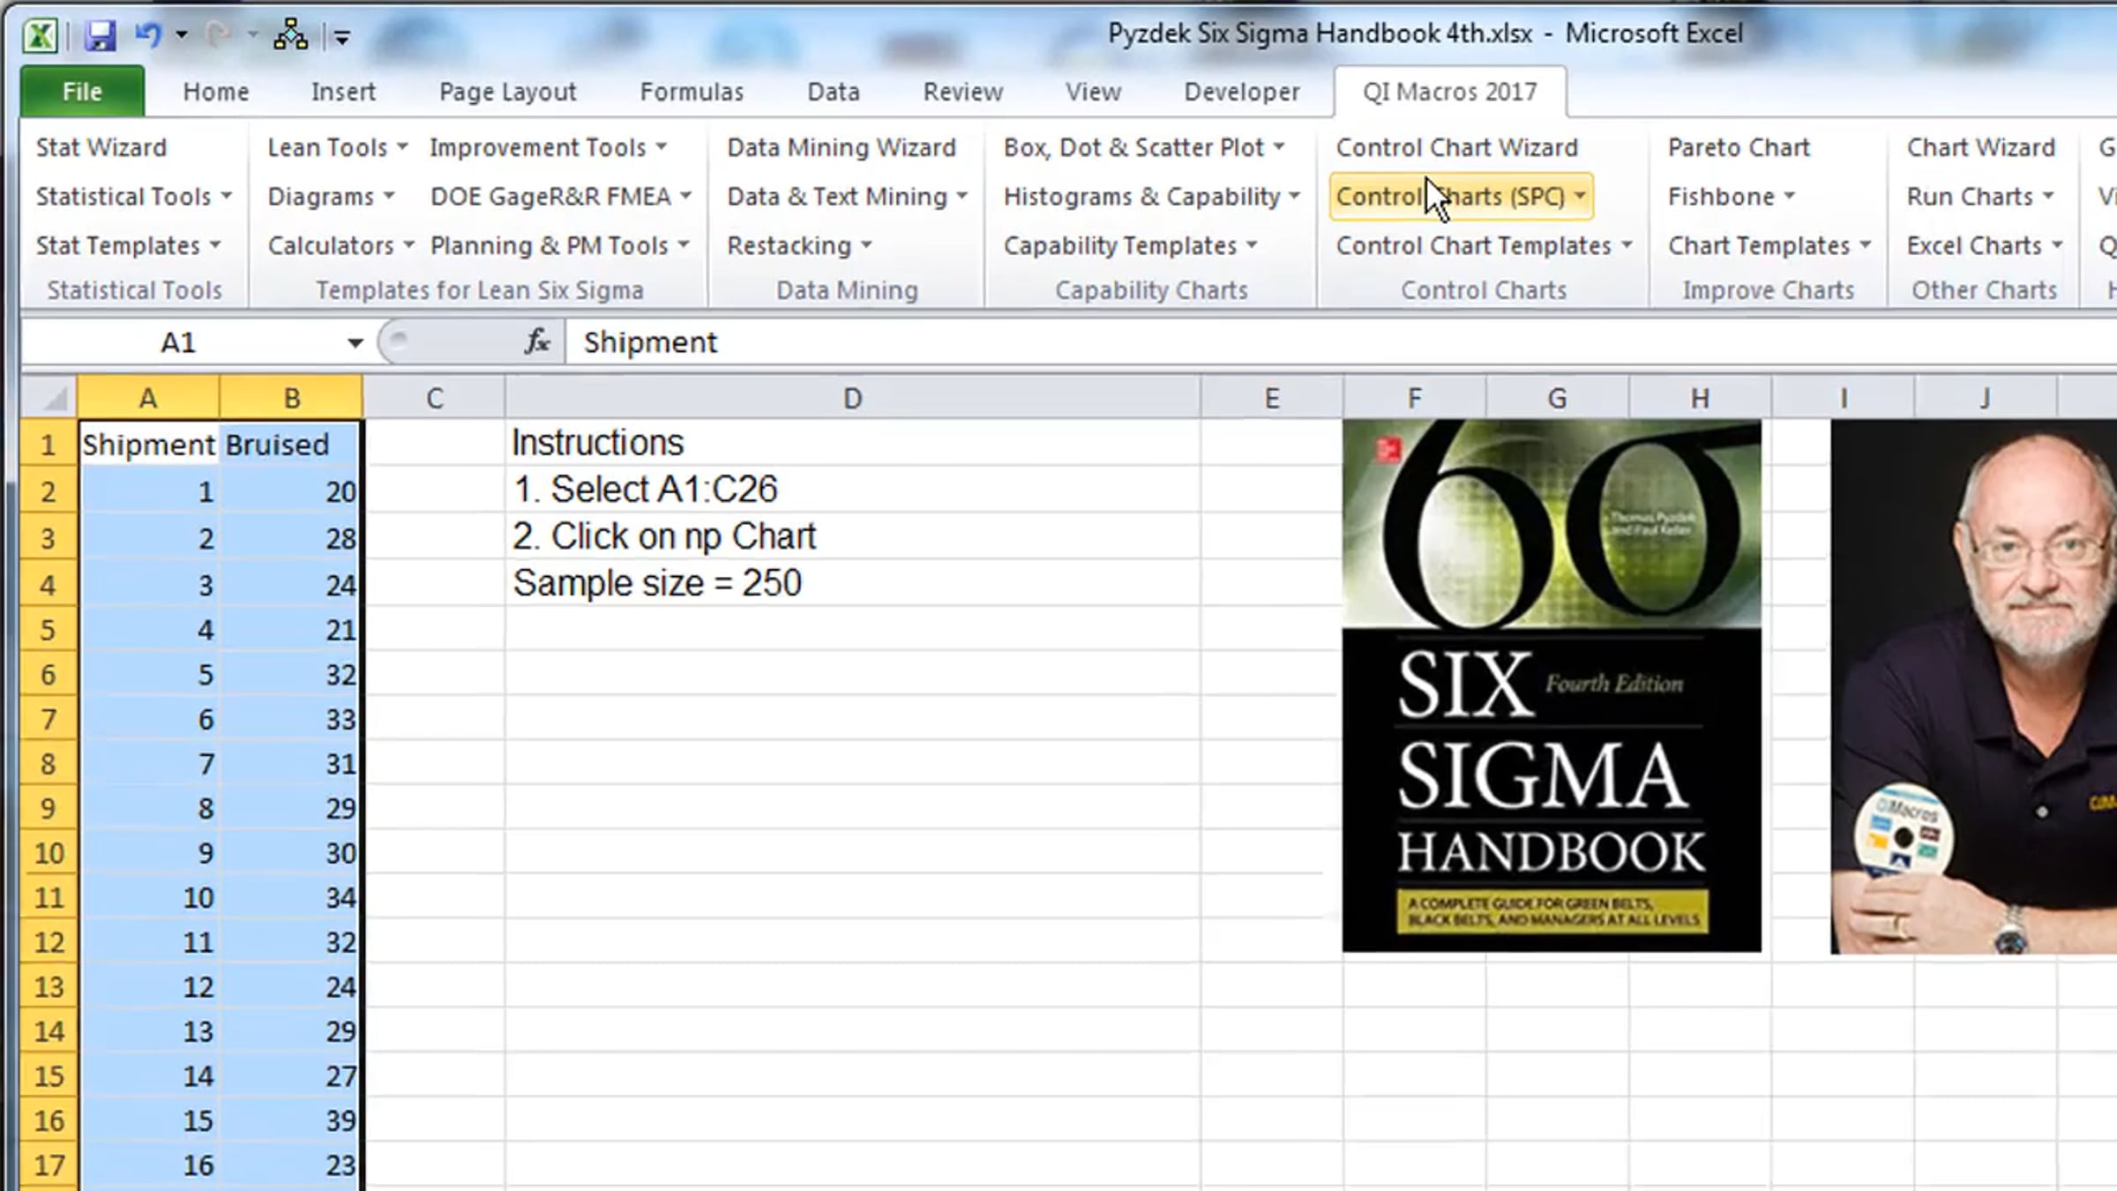Expand the Calculators menu
The width and height of the screenshot is (2117, 1191).
pyautogui.click(x=340, y=245)
